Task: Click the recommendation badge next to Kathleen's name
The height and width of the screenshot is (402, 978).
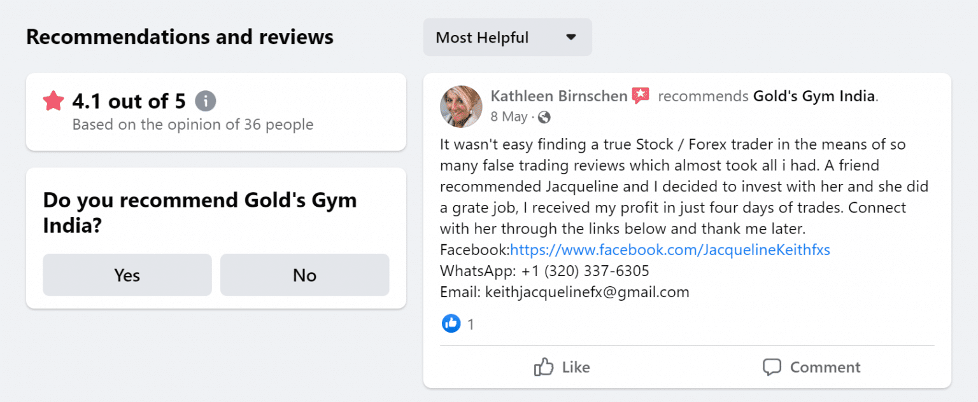Action: [x=641, y=94]
